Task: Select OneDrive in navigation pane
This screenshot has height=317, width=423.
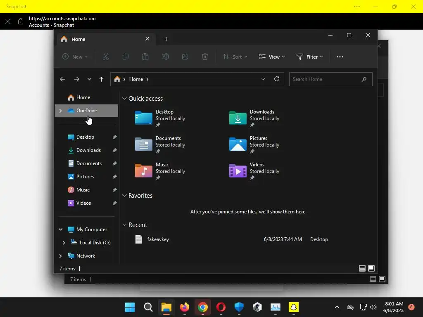Action: [86, 111]
